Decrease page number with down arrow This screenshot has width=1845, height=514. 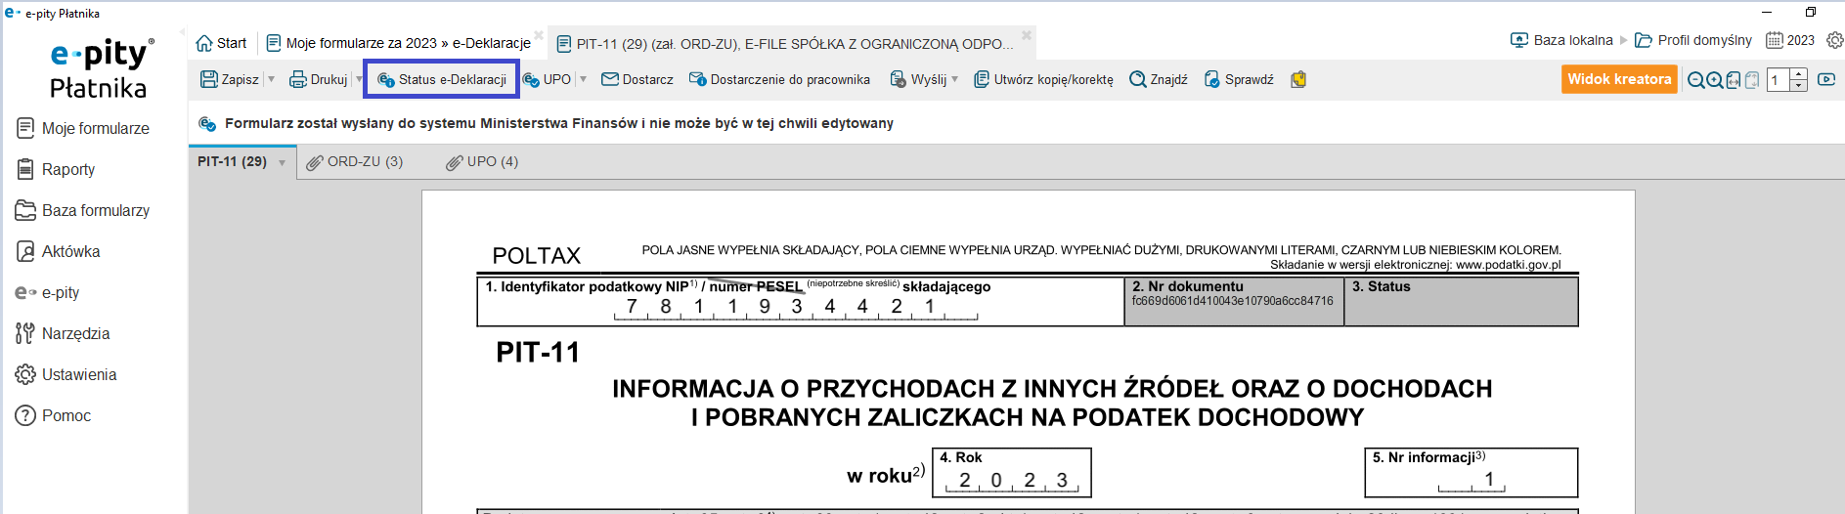click(1799, 86)
